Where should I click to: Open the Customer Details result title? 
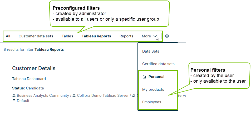click(34, 69)
